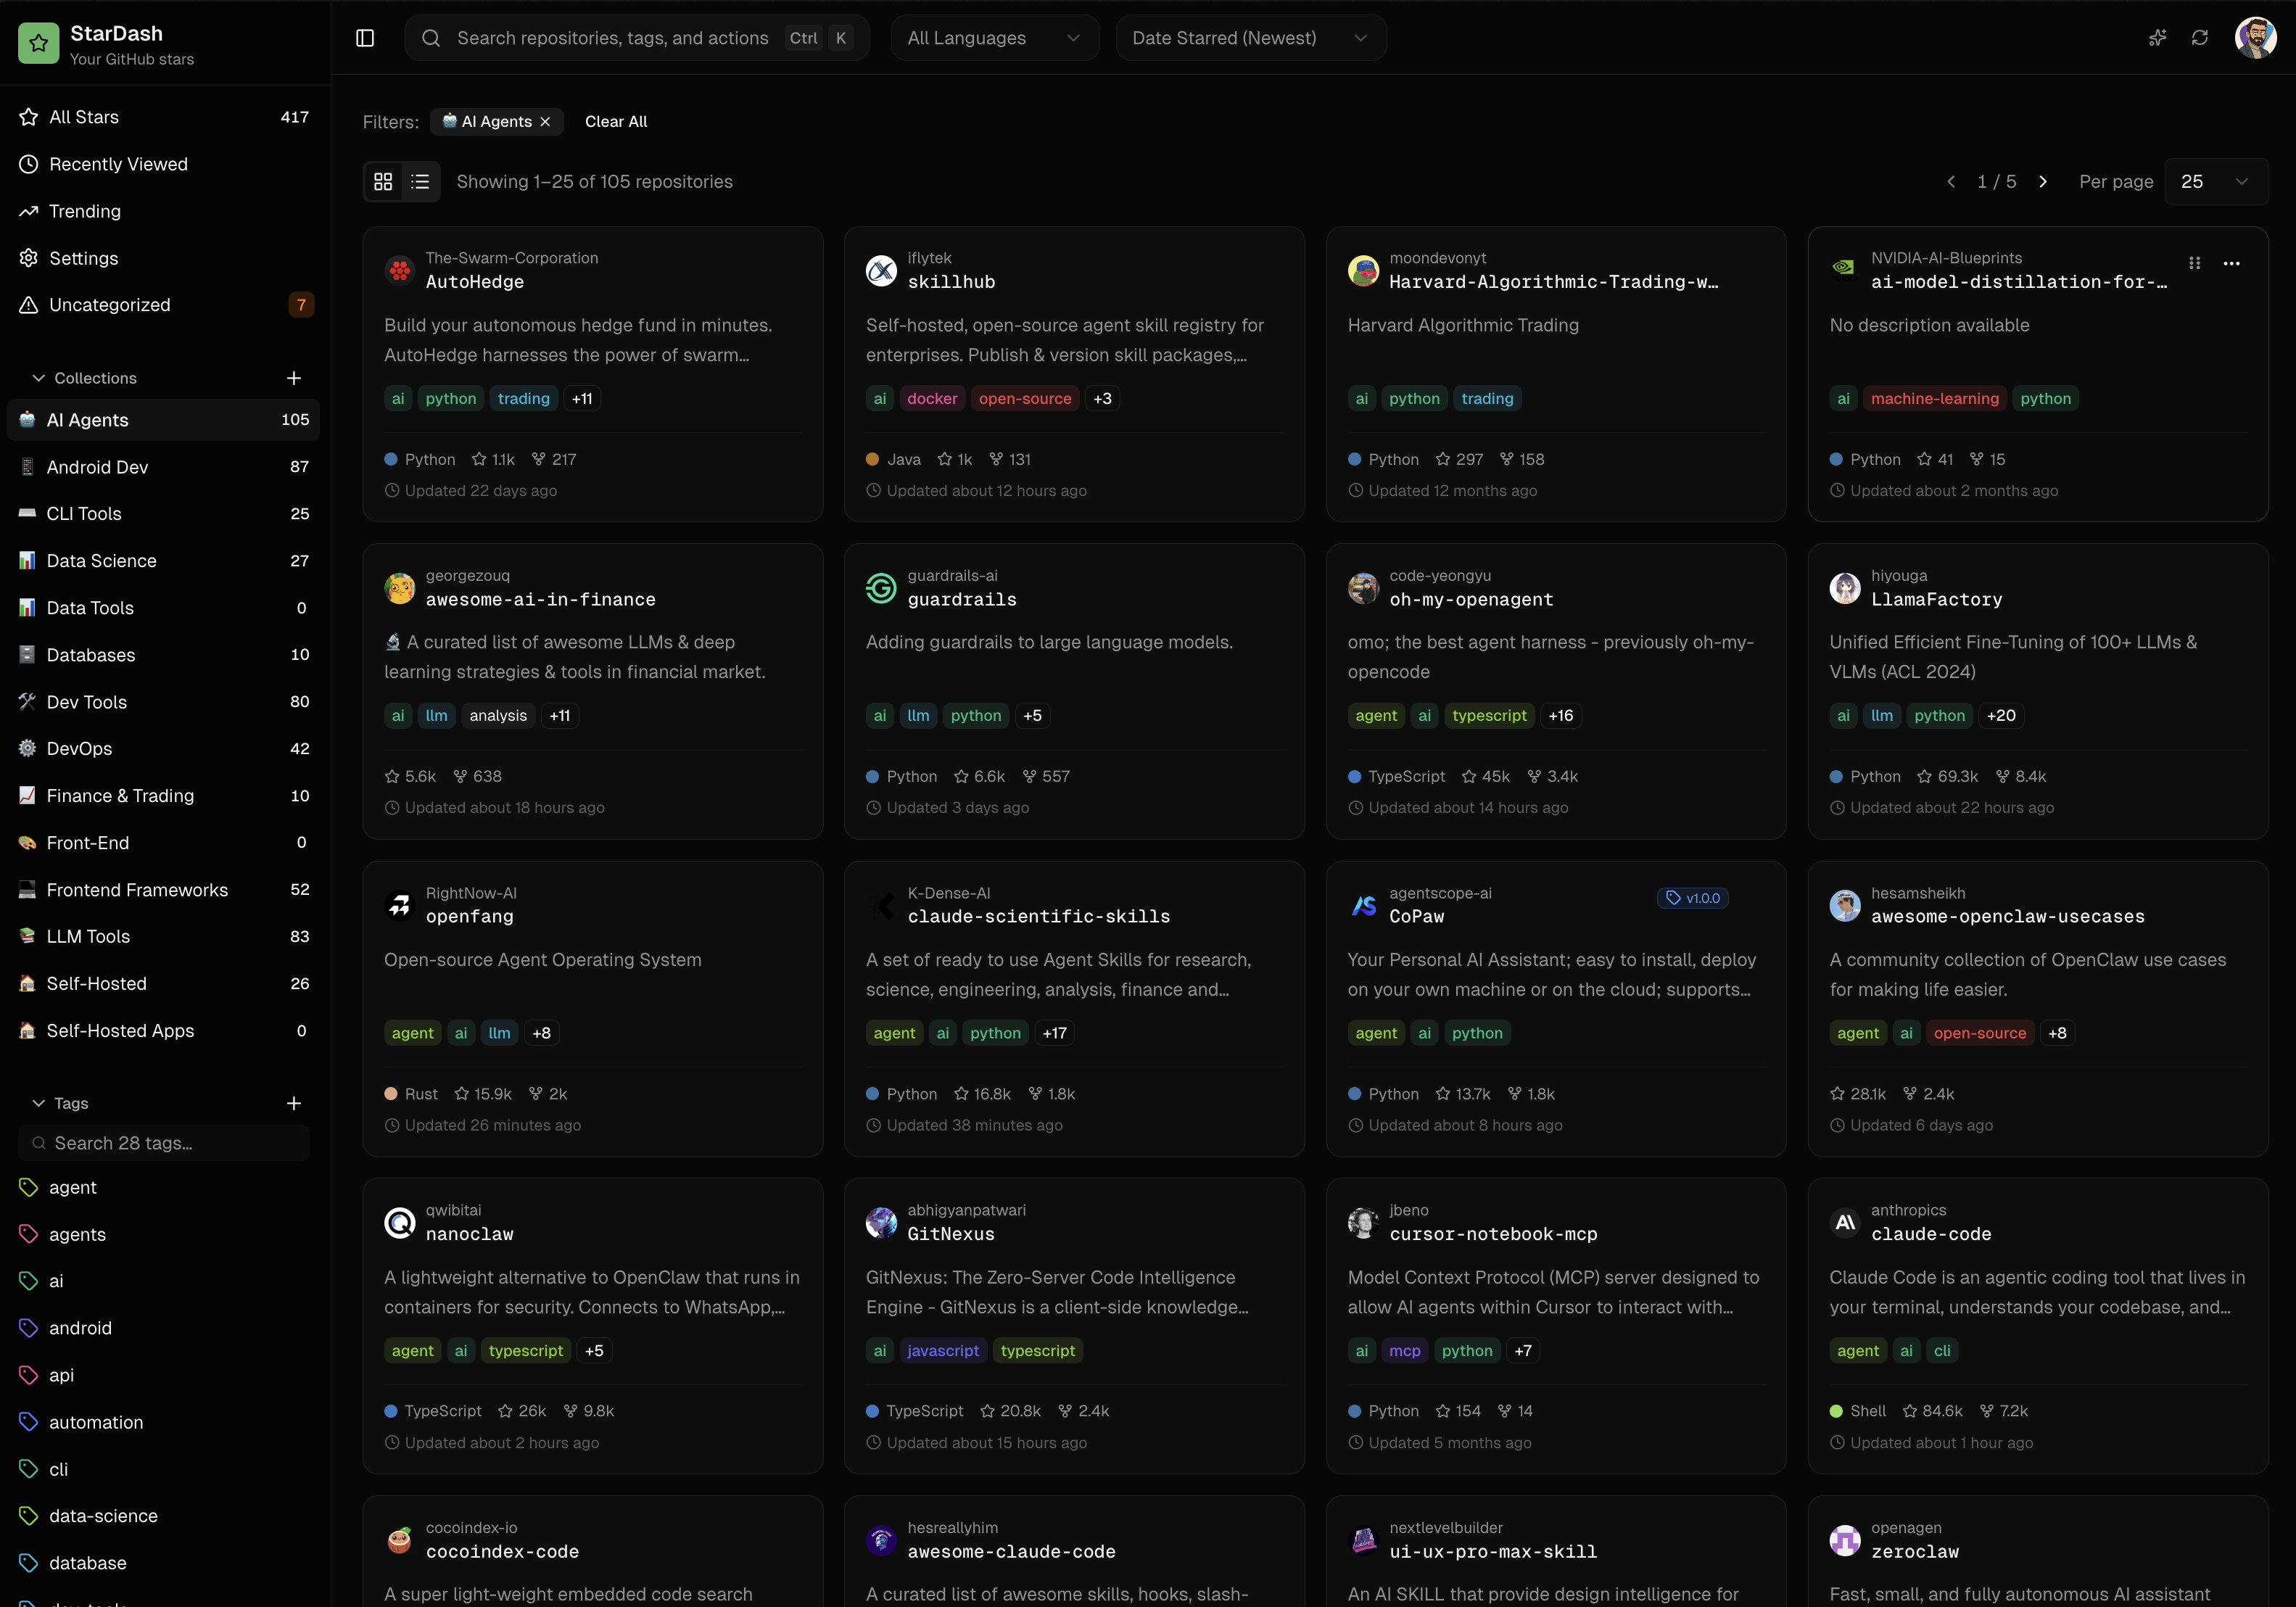The width and height of the screenshot is (2296, 1607).
Task: Select the LLM Tools collection
Action: [x=164, y=937]
